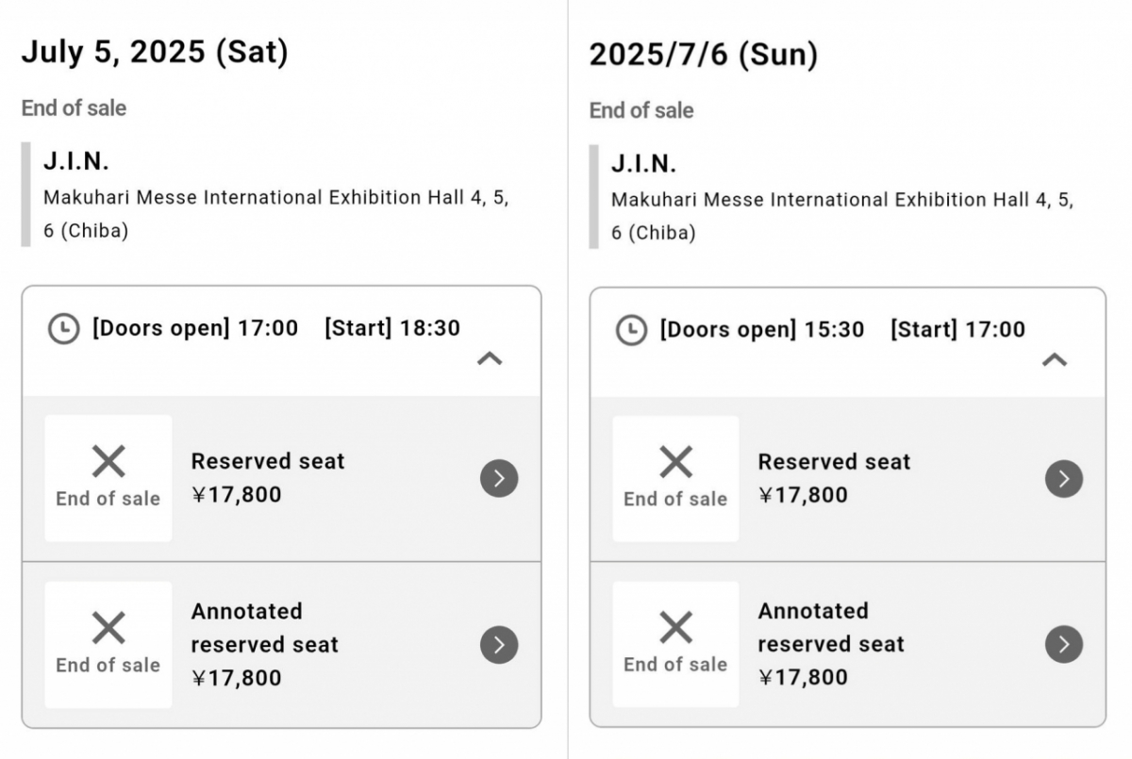Image resolution: width=1132 pixels, height=759 pixels.
Task: Click arrow icon for July 5 Annotated reserved seat
Action: coord(499,645)
